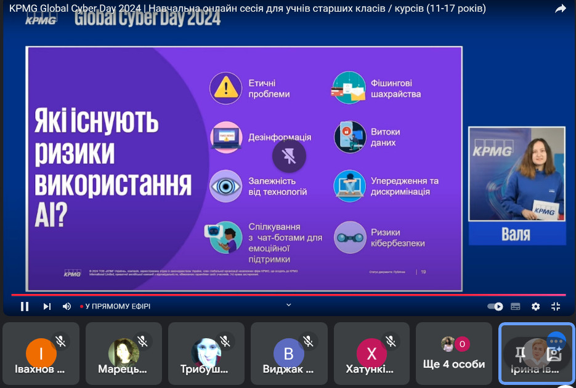
Task: Click the muted mic icon on Івахнов's tile
Action: [x=60, y=340]
